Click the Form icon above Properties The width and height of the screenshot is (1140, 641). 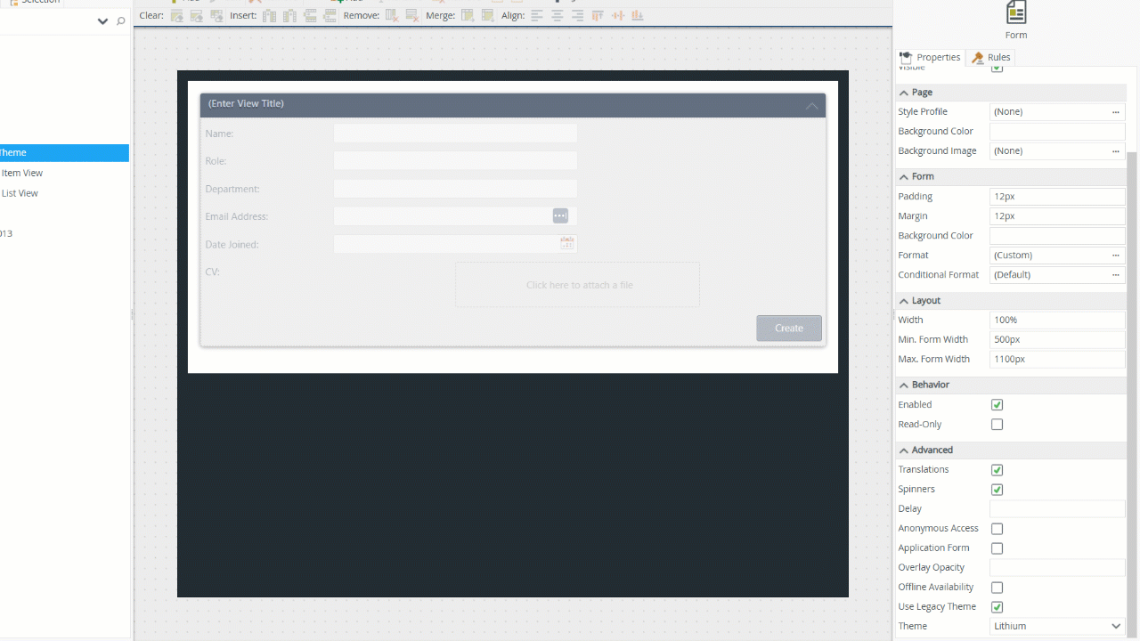[x=1016, y=12]
